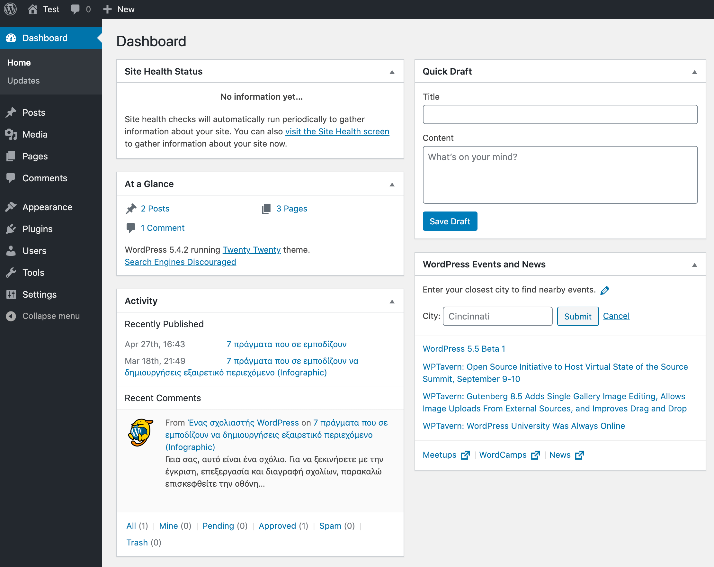Open WPTavern Gutenberg 8.5 article
This screenshot has height=567, width=714.
(555, 402)
